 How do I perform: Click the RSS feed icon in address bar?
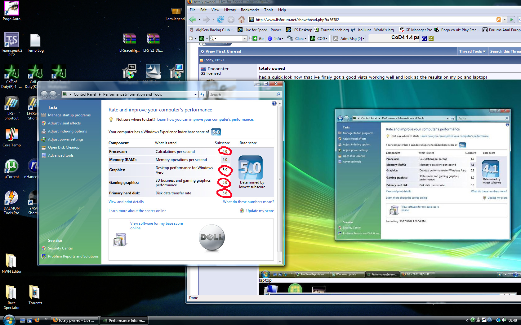point(499,19)
